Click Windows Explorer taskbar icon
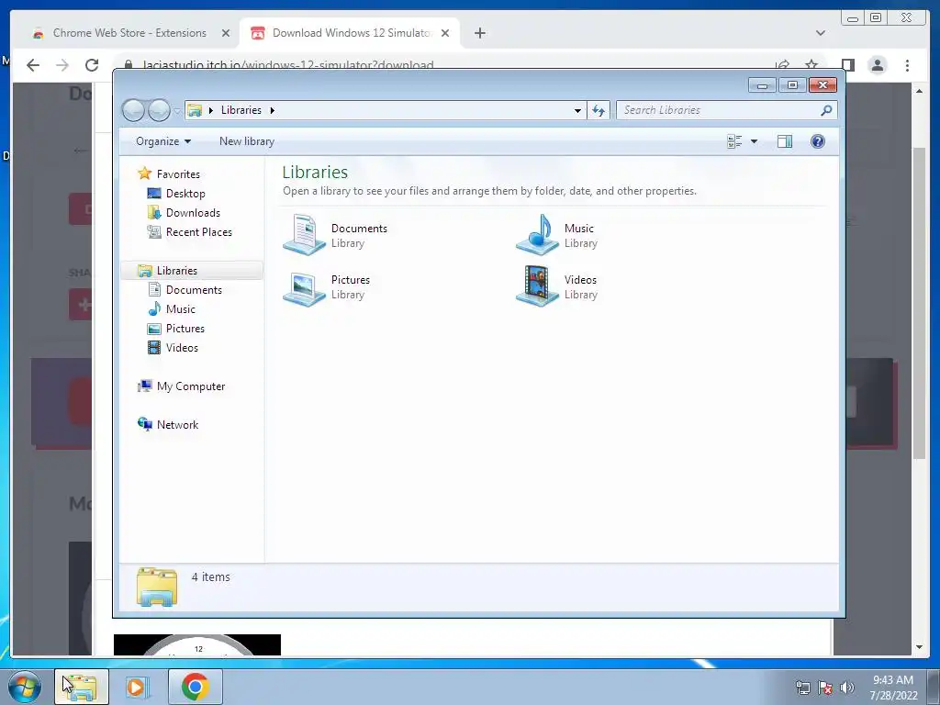The width and height of the screenshot is (940, 705). (82, 687)
